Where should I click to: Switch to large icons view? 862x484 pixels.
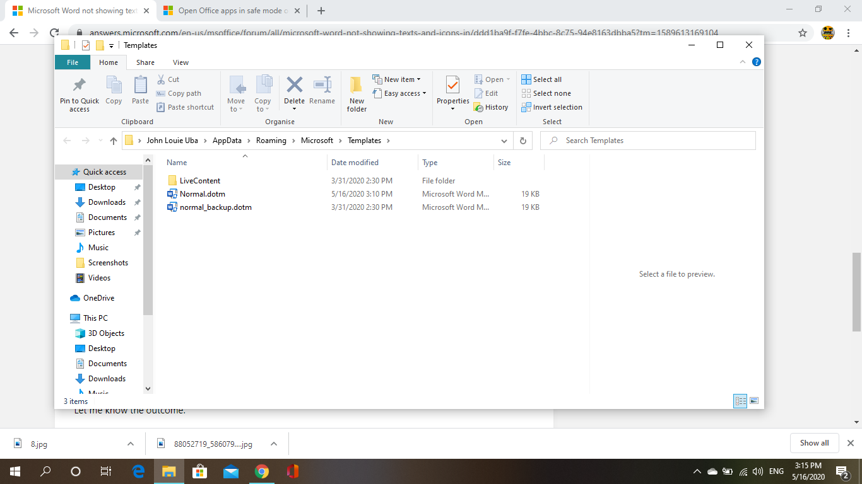click(753, 401)
